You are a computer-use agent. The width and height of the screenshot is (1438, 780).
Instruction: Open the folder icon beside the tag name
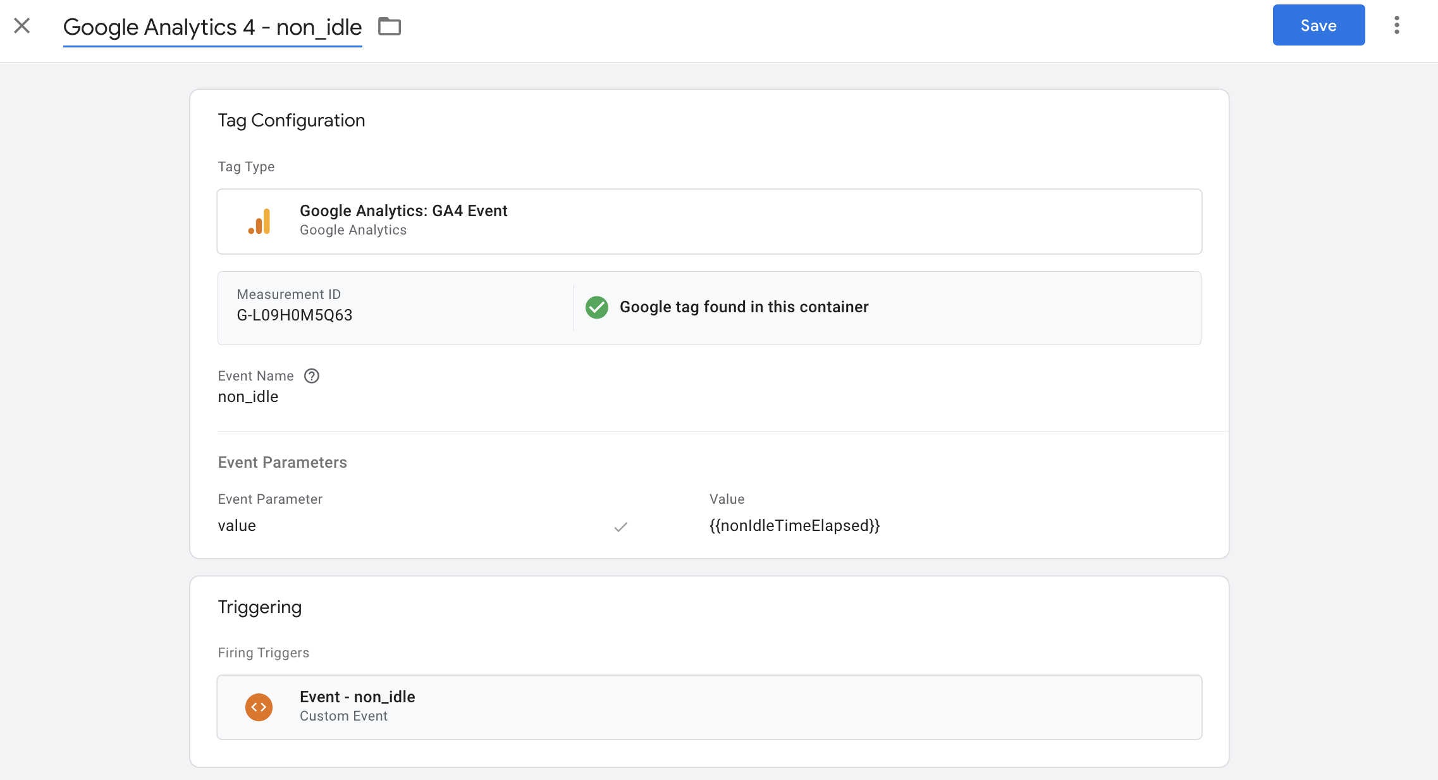[389, 26]
